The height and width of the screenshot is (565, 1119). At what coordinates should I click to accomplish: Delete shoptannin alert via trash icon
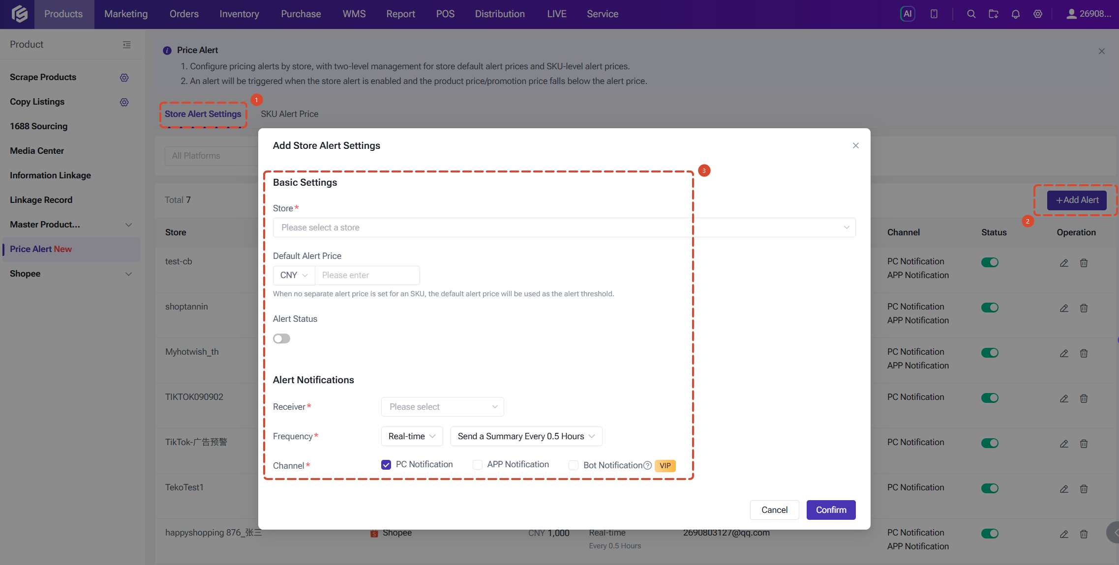click(1084, 308)
